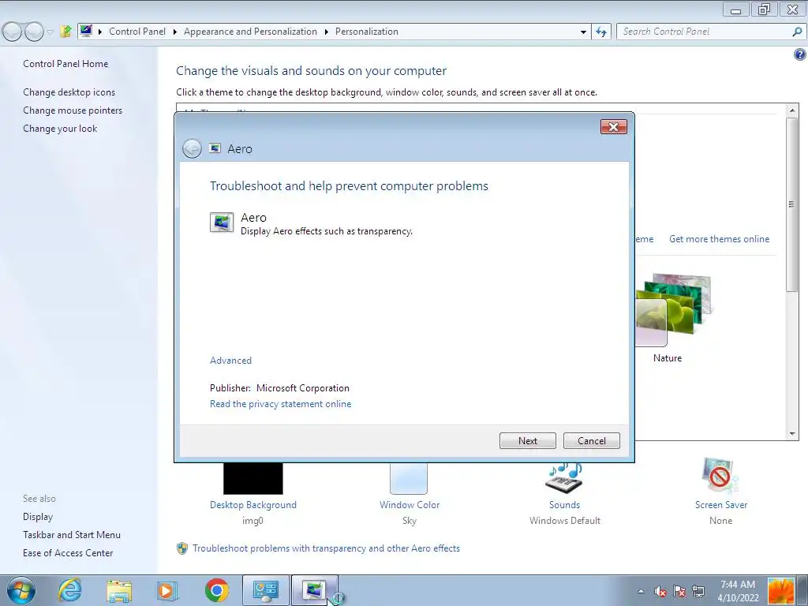This screenshot has width=808, height=606.
Task: Click the Window Color label link
Action: pos(410,505)
